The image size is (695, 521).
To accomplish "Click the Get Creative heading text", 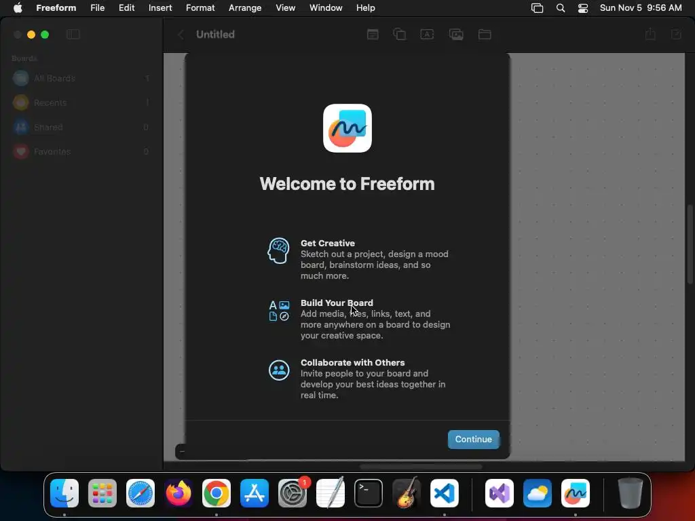I will click(x=328, y=244).
